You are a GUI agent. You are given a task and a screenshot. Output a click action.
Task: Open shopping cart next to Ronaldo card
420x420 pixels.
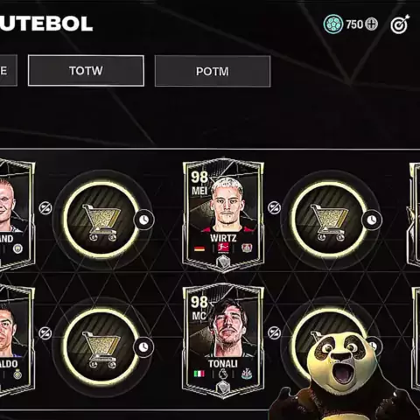point(101,346)
